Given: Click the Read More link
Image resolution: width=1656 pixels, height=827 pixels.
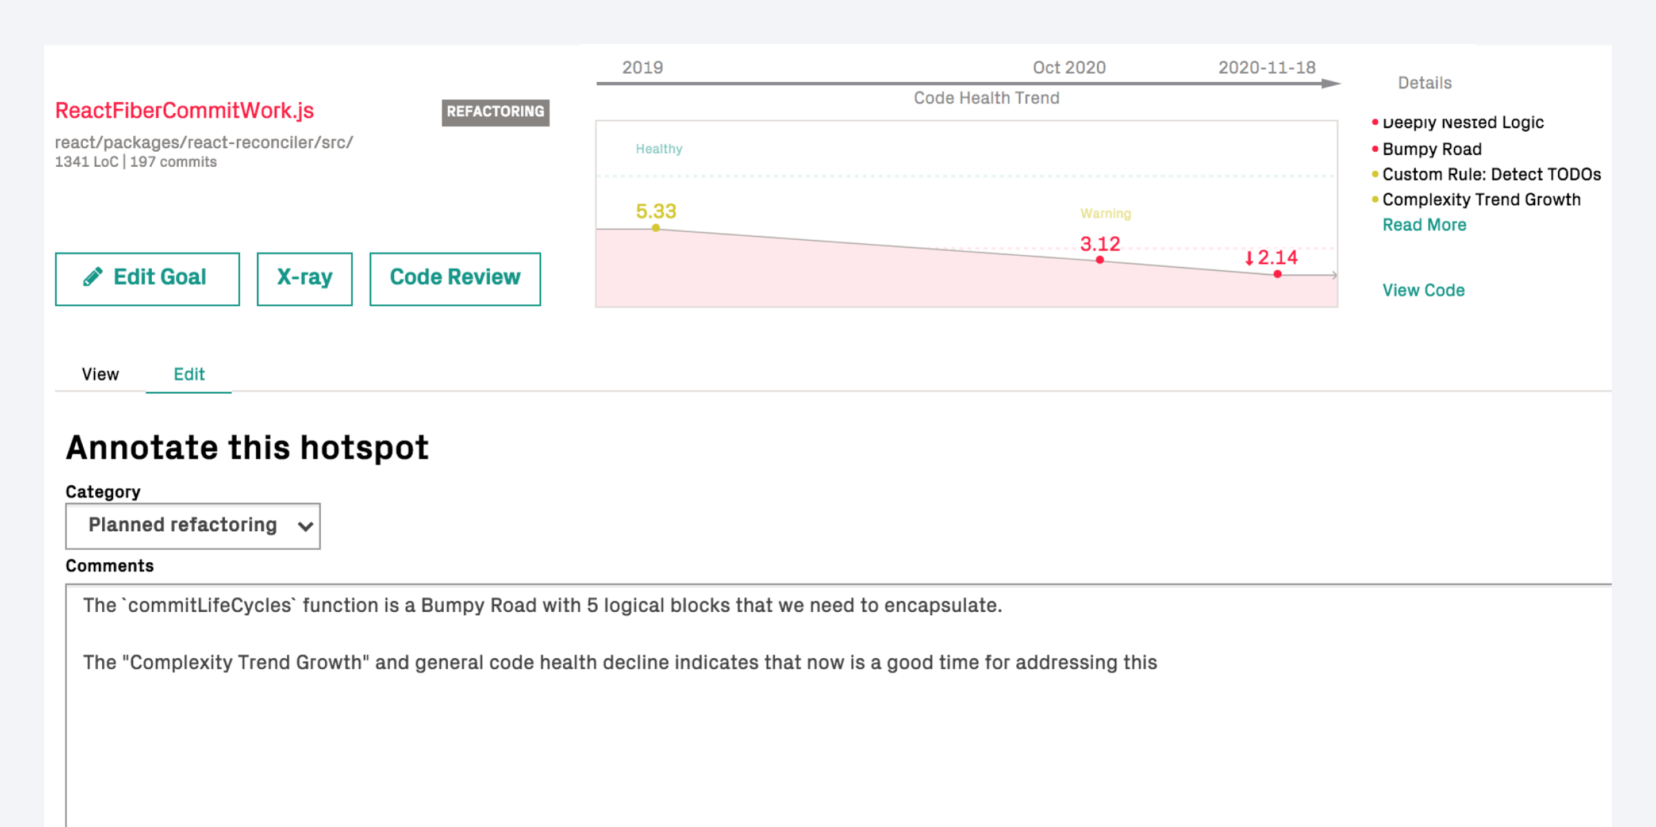Looking at the screenshot, I should coord(1424,225).
